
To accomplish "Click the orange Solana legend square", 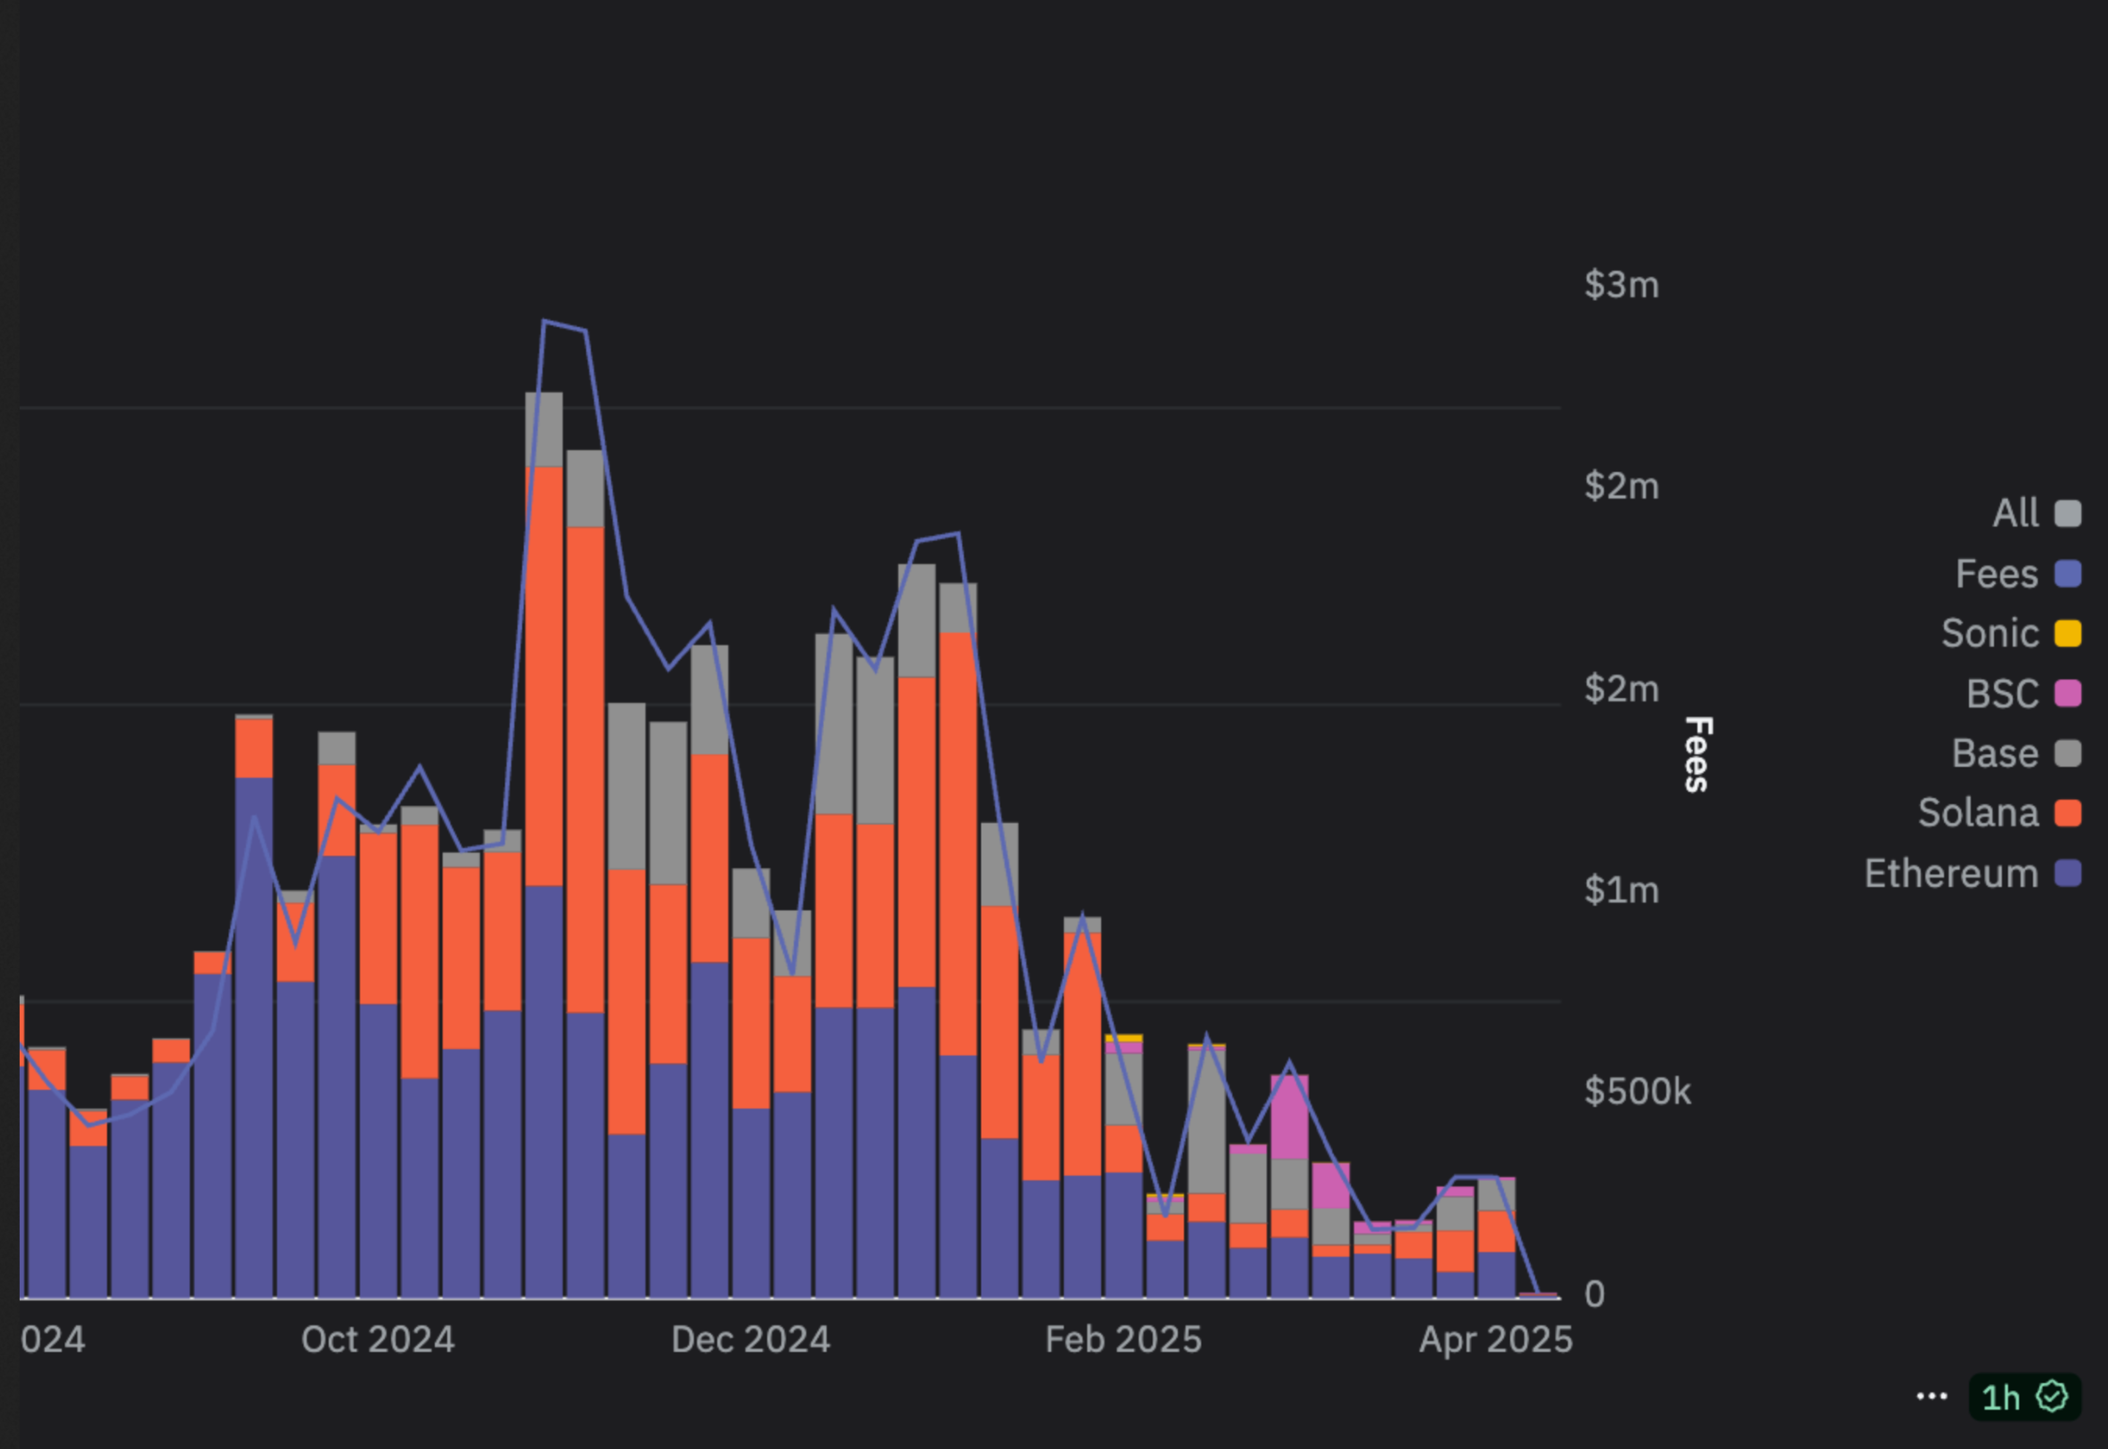I will 2068,812.
